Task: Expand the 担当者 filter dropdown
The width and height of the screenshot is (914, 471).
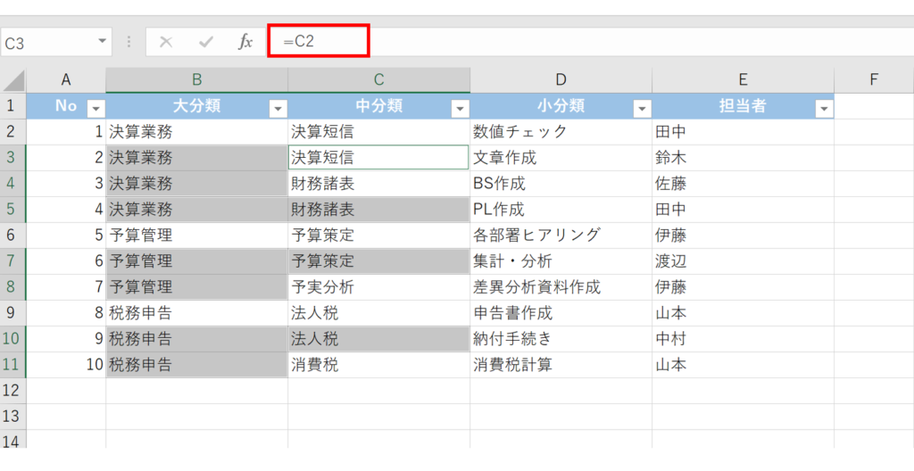Action: pyautogui.click(x=824, y=109)
